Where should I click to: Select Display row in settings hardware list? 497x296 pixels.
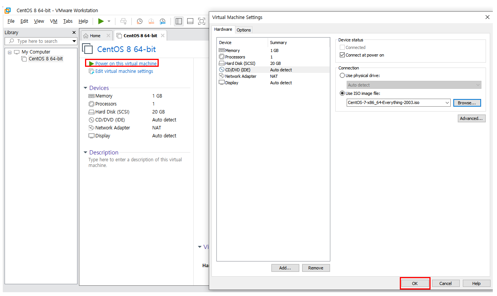pos(273,83)
